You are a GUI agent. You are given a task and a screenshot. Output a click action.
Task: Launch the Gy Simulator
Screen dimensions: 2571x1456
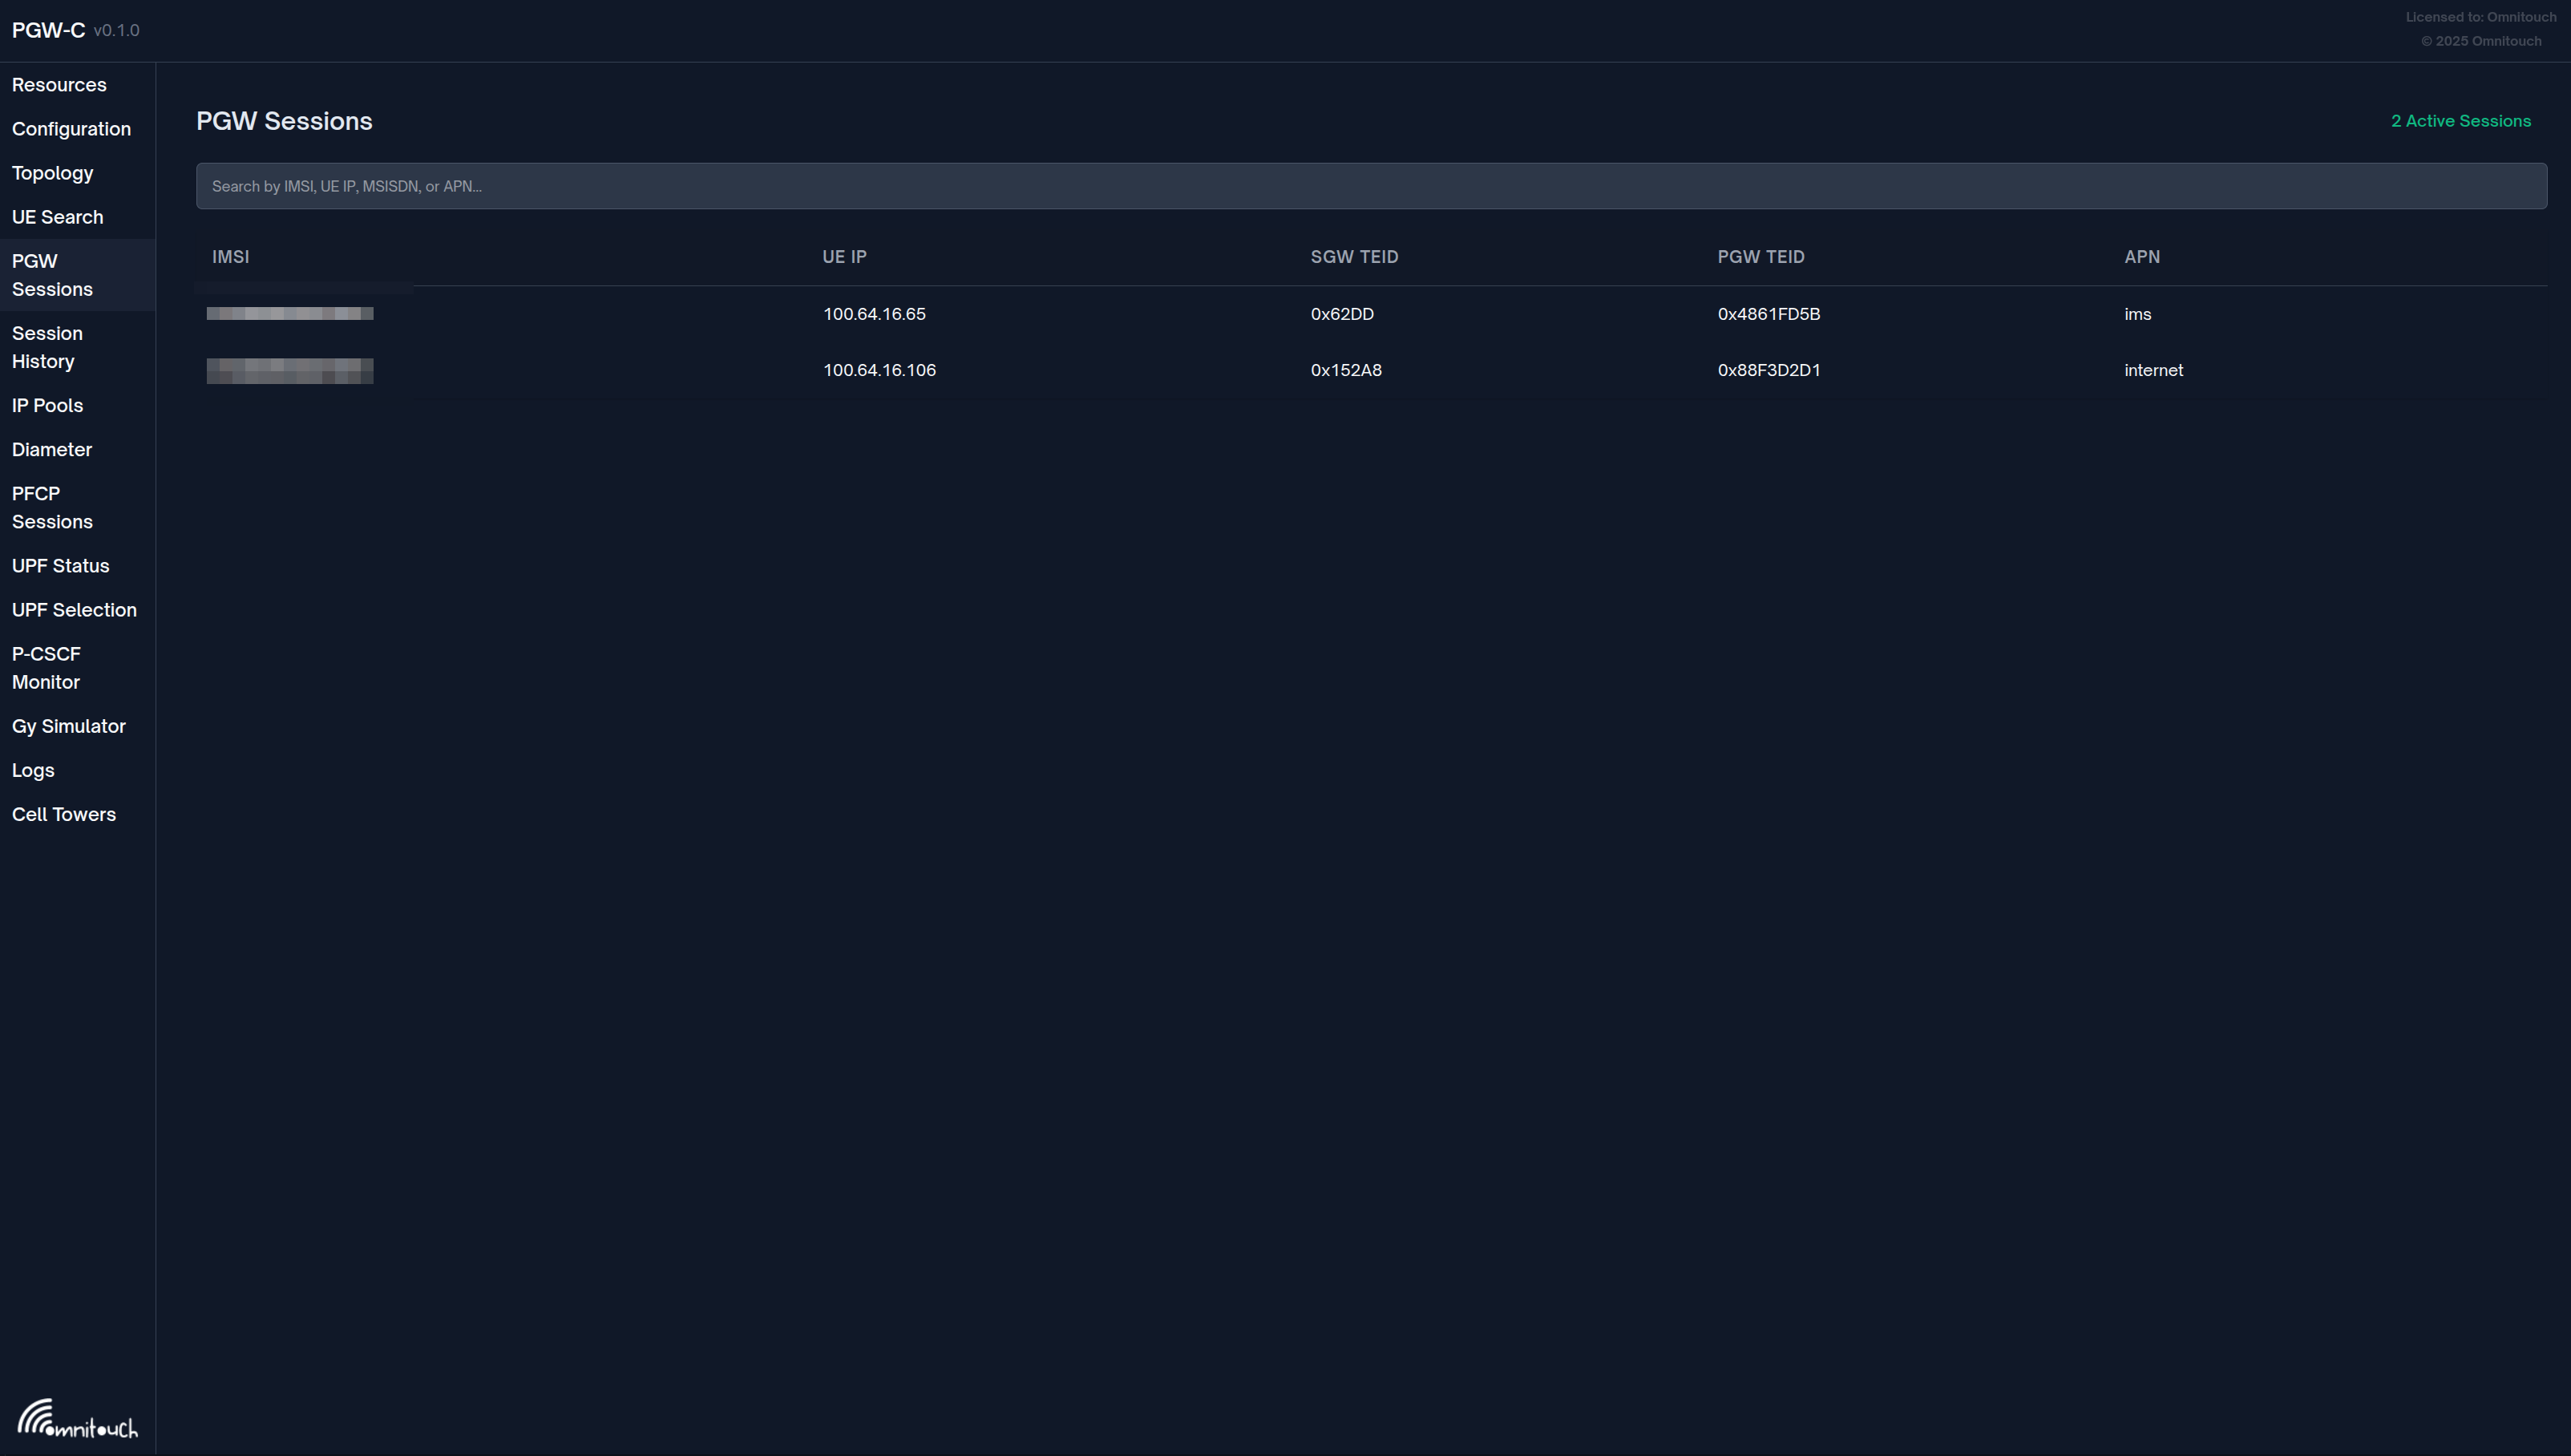[x=68, y=726]
